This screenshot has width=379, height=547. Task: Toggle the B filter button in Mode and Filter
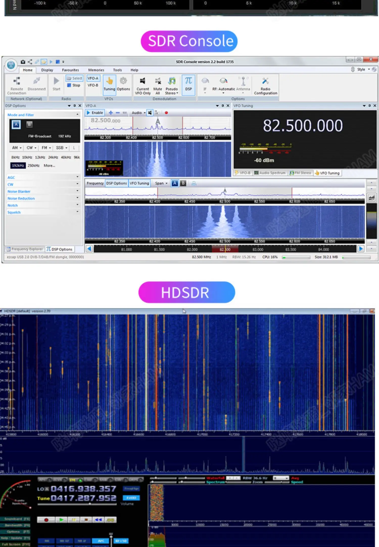29,124
